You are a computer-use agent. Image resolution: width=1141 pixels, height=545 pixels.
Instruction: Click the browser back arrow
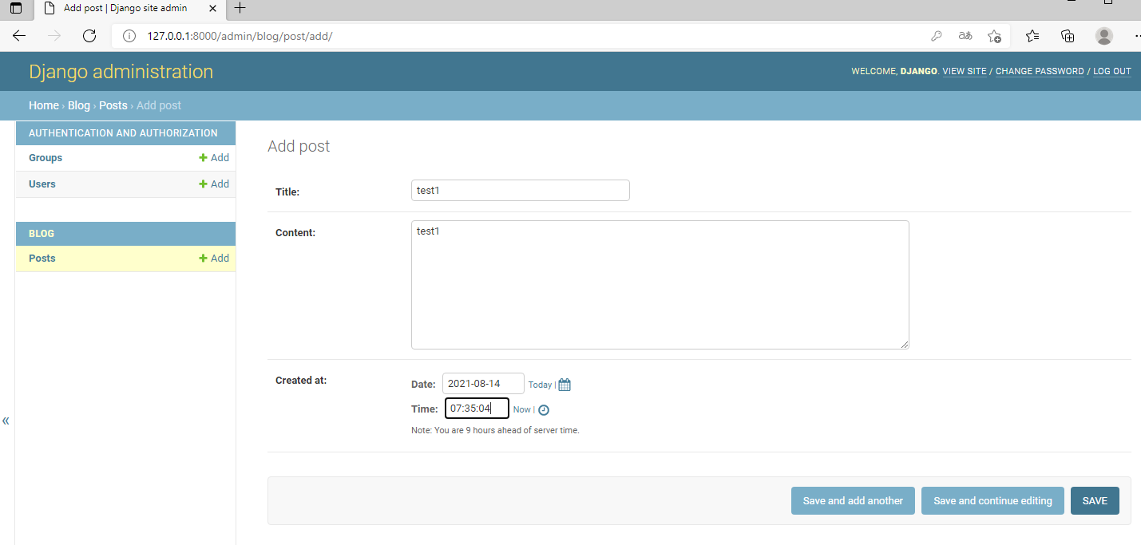pos(19,36)
